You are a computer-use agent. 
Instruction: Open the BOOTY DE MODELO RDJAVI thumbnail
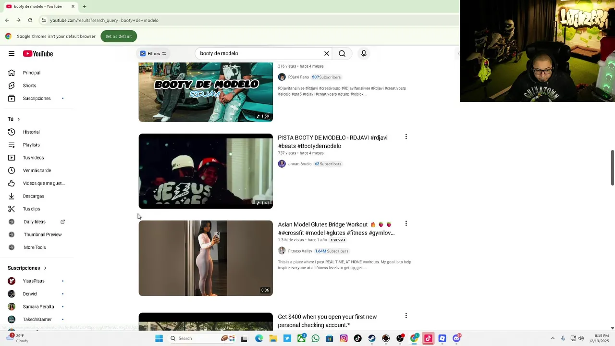pyautogui.click(x=206, y=92)
